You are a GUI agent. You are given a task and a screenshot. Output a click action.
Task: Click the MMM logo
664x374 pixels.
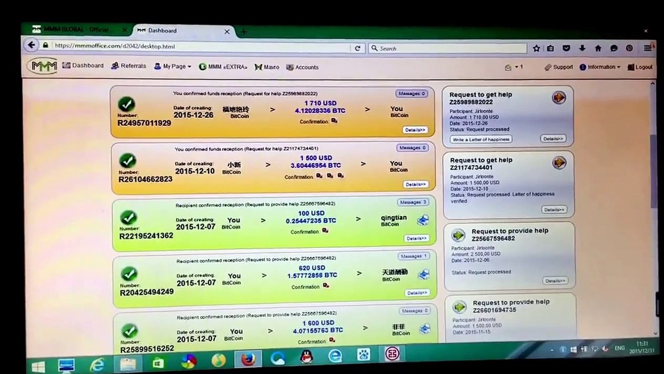pyautogui.click(x=43, y=66)
